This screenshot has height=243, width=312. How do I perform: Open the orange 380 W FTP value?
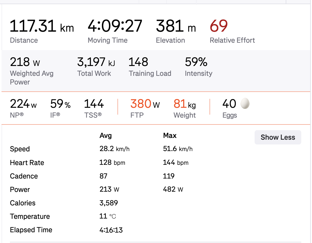(x=145, y=104)
